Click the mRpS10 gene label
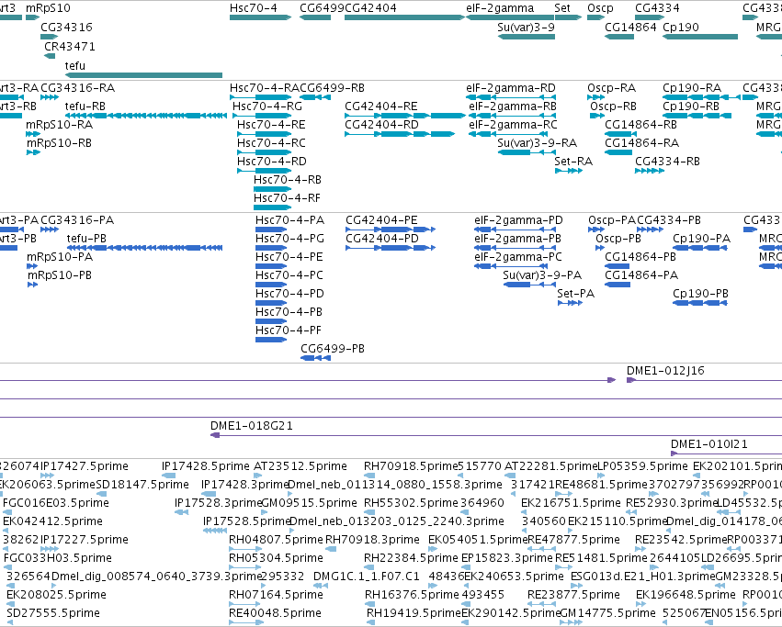Viewport: 782px width, 627px height. pyautogui.click(x=48, y=8)
